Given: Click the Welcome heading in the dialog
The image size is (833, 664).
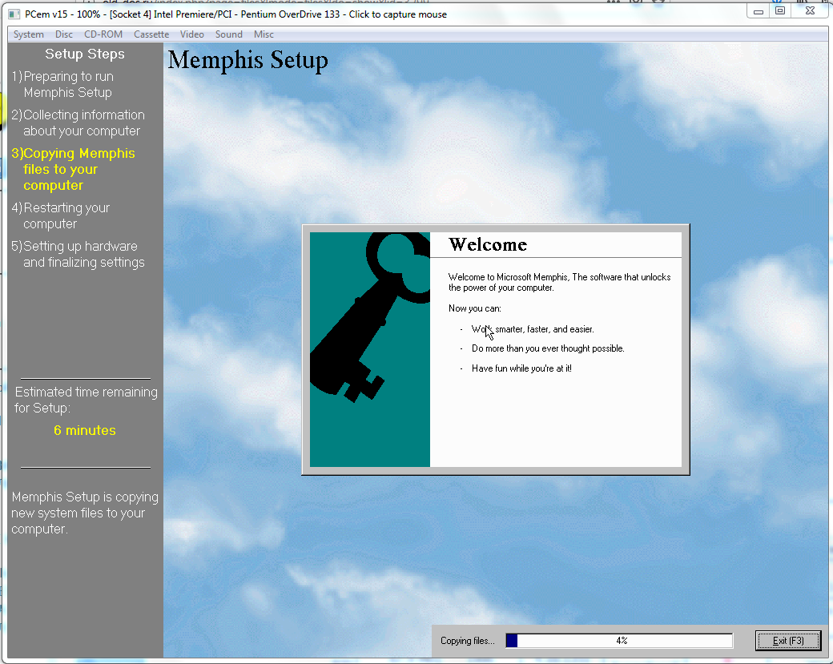Looking at the screenshot, I should click(x=488, y=244).
